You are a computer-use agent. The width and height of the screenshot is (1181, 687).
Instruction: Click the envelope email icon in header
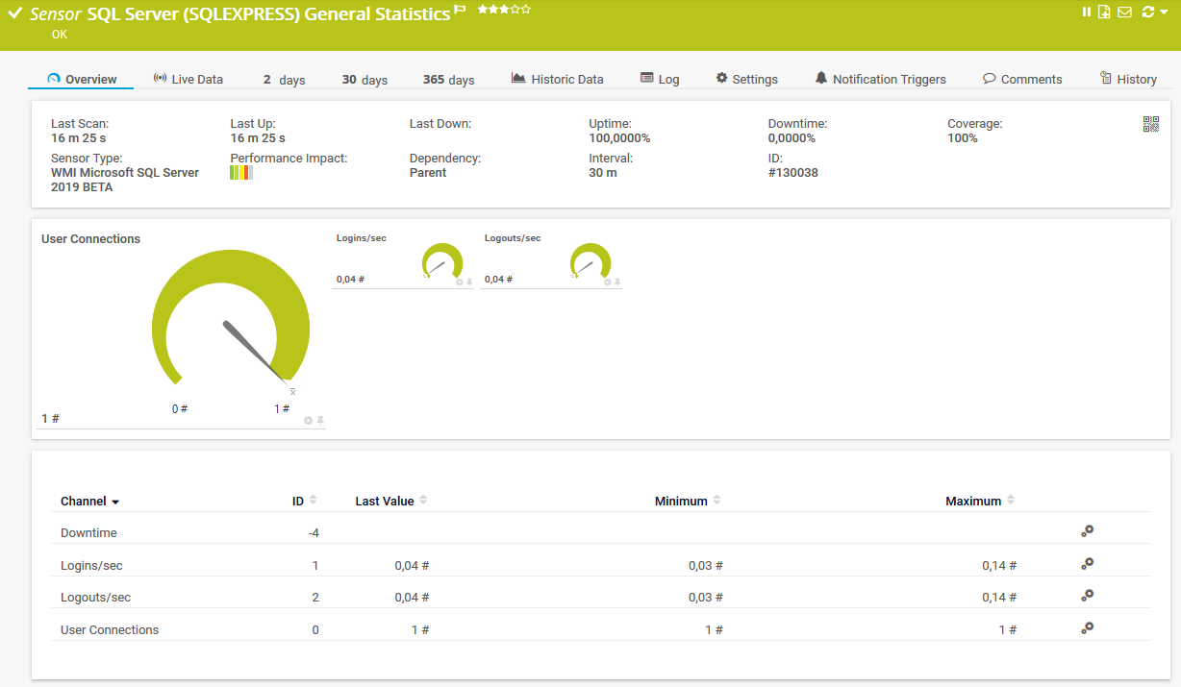click(1124, 12)
